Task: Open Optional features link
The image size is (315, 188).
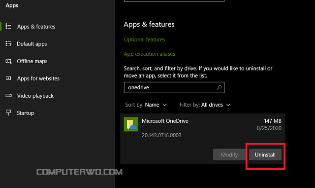Action: coord(144,39)
